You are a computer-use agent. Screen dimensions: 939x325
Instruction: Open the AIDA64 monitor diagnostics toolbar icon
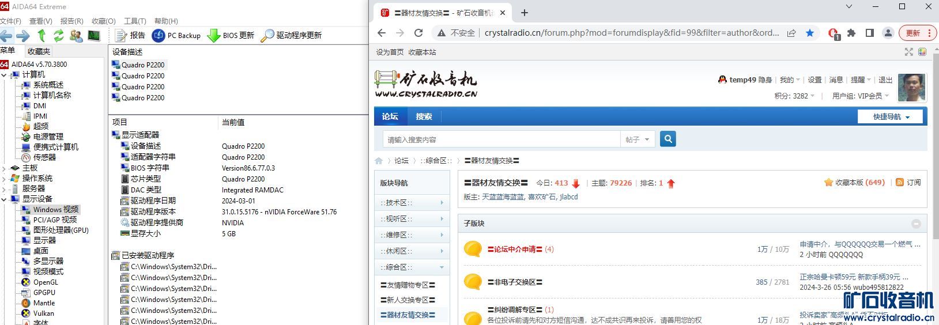pyautogui.click(x=94, y=36)
